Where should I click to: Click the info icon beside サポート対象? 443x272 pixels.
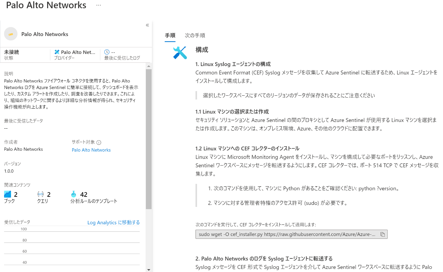click(99, 142)
